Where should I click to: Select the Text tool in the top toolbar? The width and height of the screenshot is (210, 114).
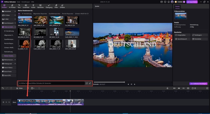tap(19, 6)
